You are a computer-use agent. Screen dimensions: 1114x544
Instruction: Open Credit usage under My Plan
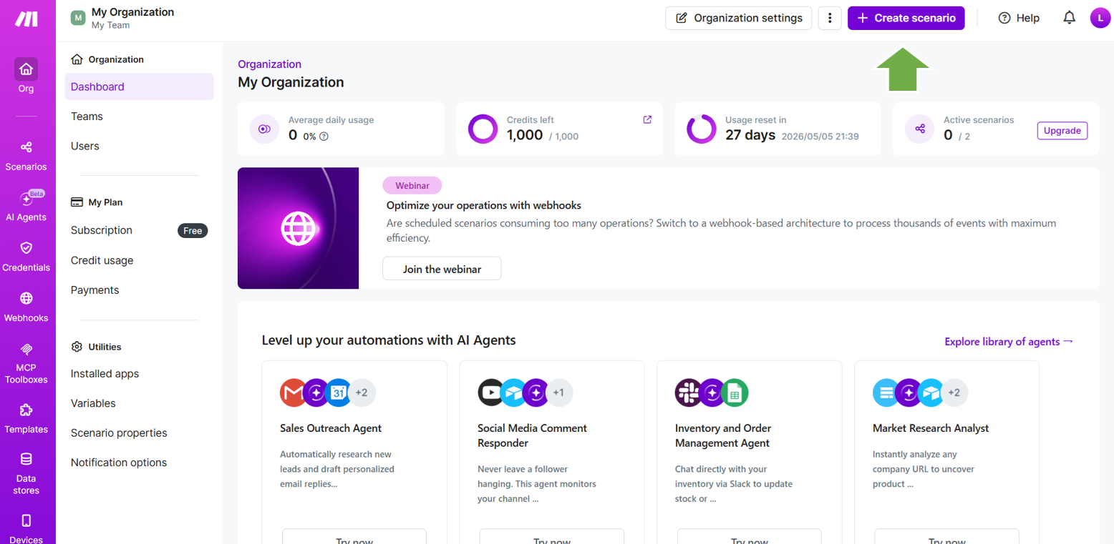click(x=102, y=260)
